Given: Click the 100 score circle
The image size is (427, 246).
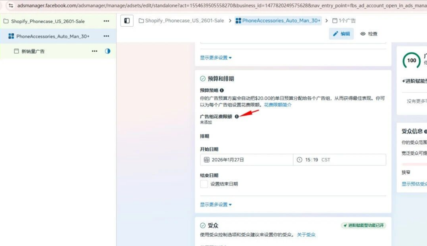Looking at the screenshot, I should coord(411,60).
